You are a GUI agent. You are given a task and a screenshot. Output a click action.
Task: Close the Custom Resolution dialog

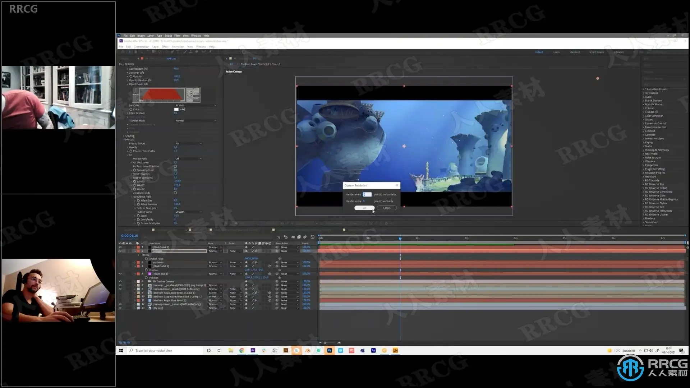click(397, 185)
